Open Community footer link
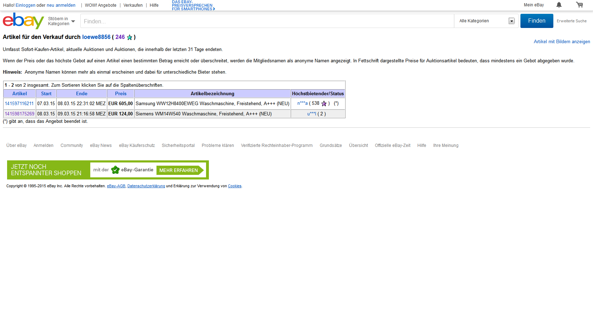 coord(72,145)
